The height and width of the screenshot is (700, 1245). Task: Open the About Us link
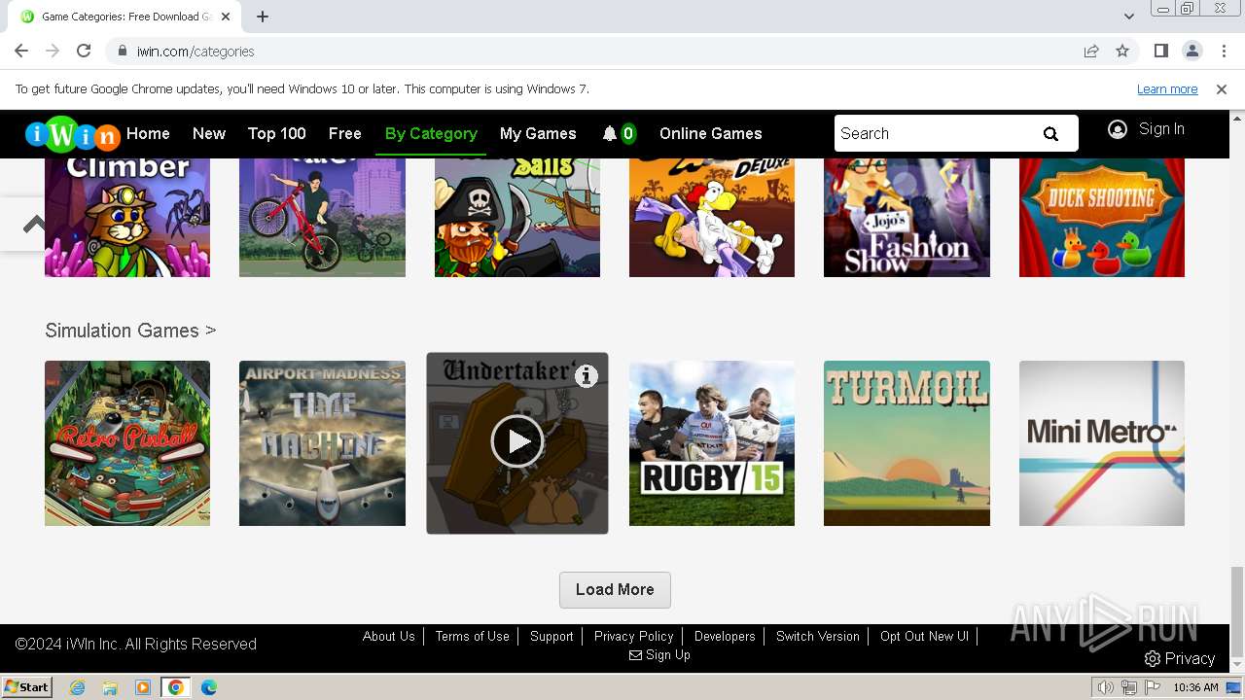(389, 636)
